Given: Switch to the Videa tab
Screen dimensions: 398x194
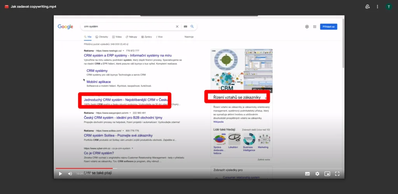Looking at the screenshot, I should pos(117,37).
